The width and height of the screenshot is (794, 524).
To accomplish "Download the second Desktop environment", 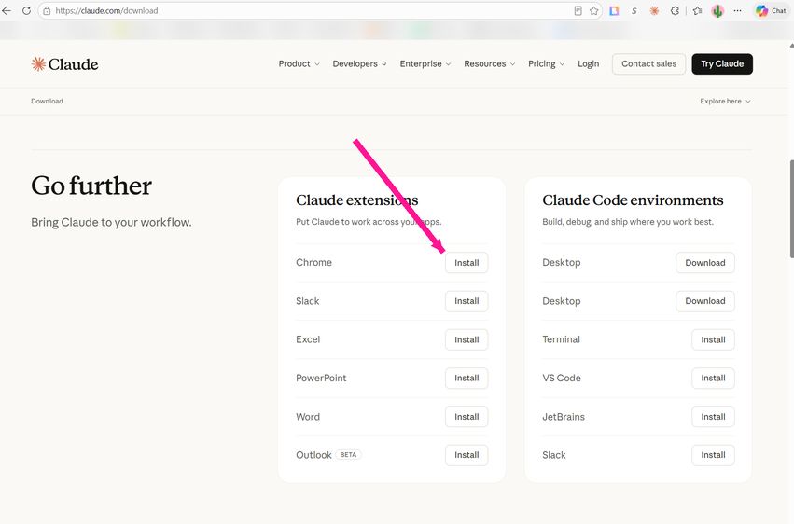I will 704,301.
